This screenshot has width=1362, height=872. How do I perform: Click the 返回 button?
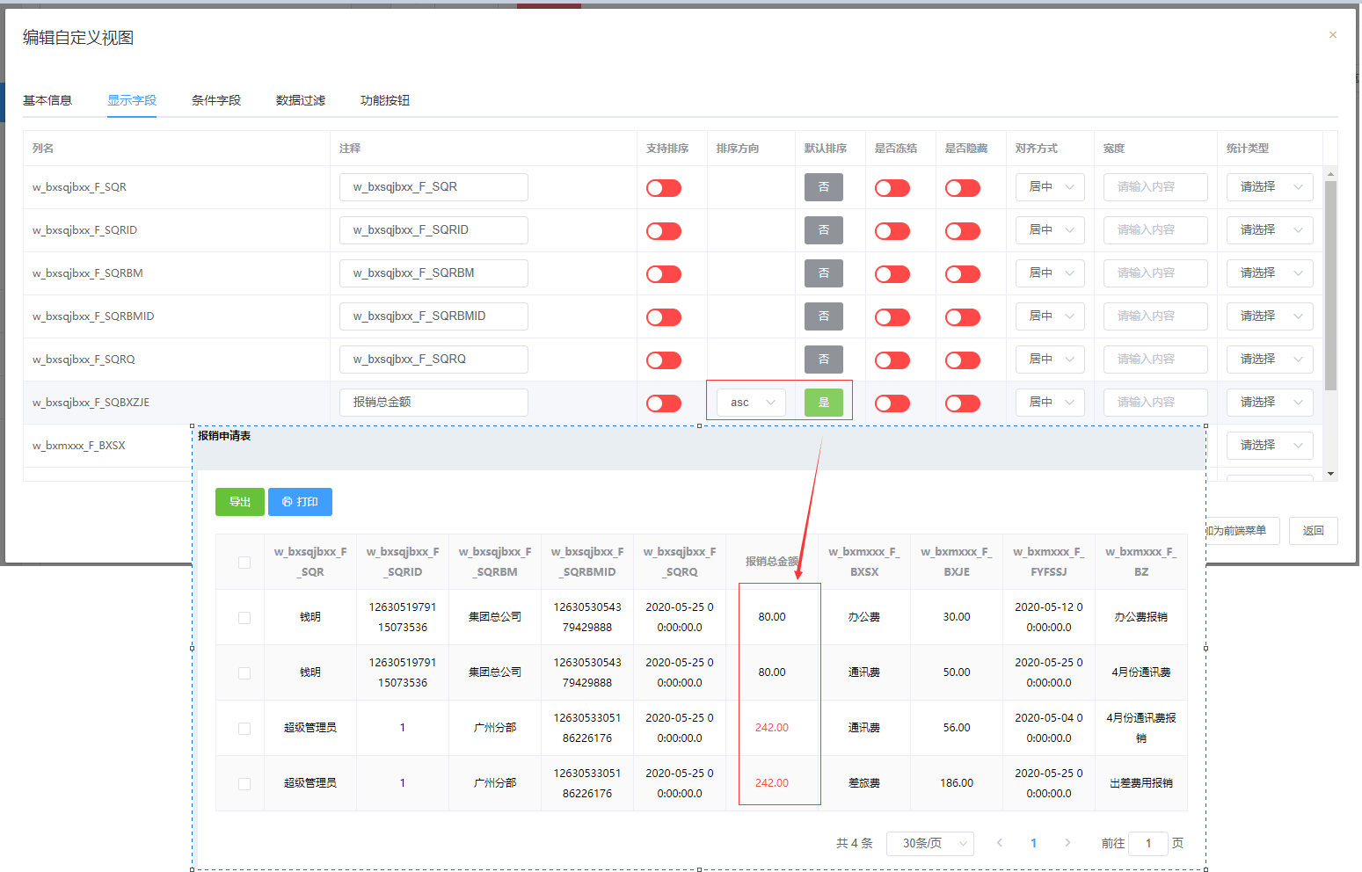click(x=1314, y=531)
